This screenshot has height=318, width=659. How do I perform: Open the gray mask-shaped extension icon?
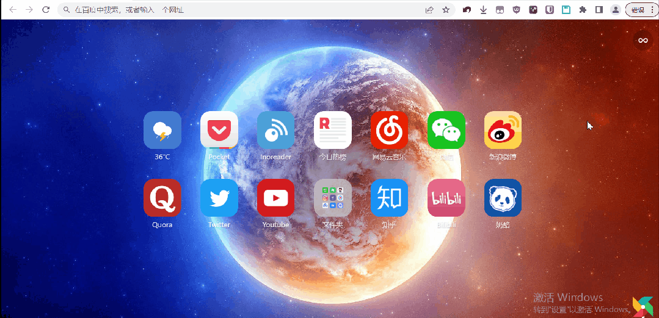(500, 10)
